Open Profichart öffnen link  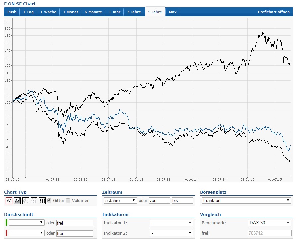point(274,12)
